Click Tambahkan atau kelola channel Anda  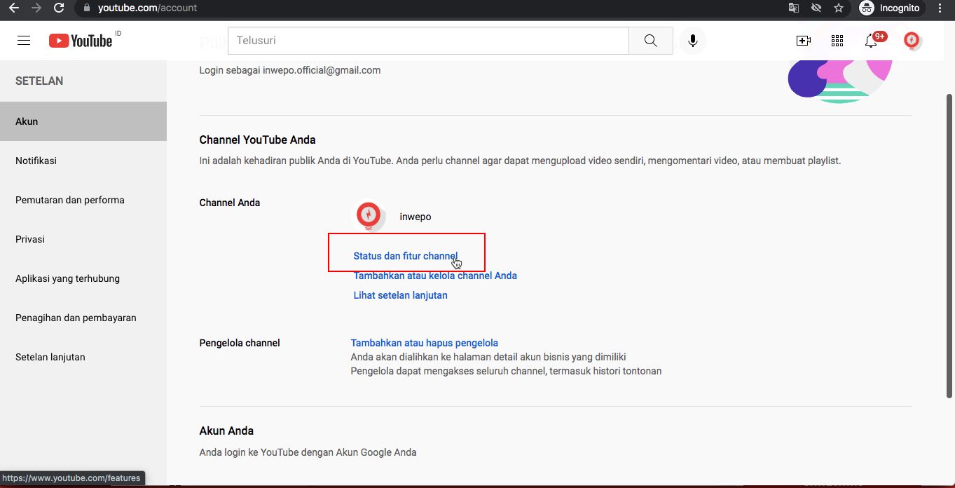point(435,276)
